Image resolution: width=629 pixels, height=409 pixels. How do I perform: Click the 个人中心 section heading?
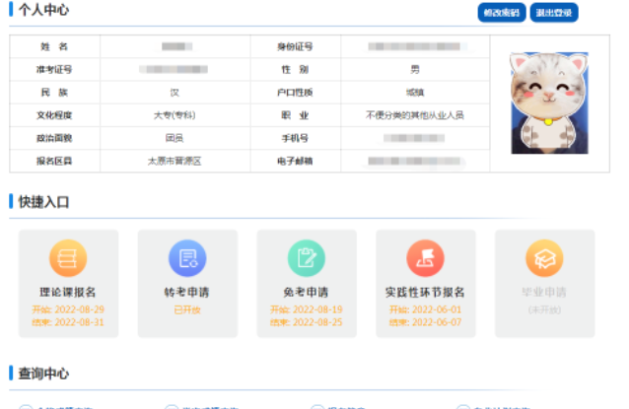[x=43, y=10]
